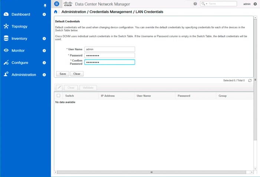Focus the Password field
This screenshot has height=177, width=260.
click(110, 55)
